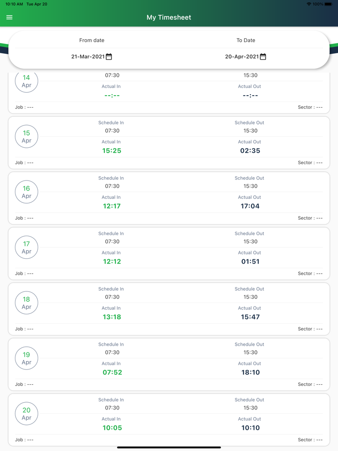This screenshot has height=451, width=338.
Task: Tap the battery status indicator
Action: tap(328, 4)
